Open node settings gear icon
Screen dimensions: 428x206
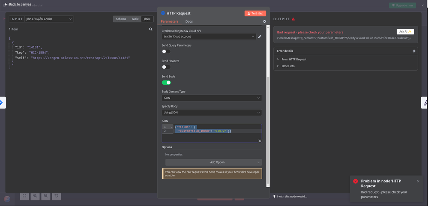click(x=264, y=21)
